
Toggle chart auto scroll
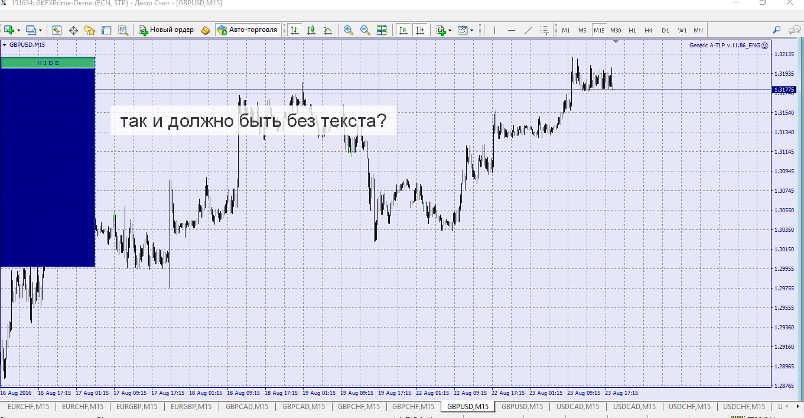(x=403, y=30)
